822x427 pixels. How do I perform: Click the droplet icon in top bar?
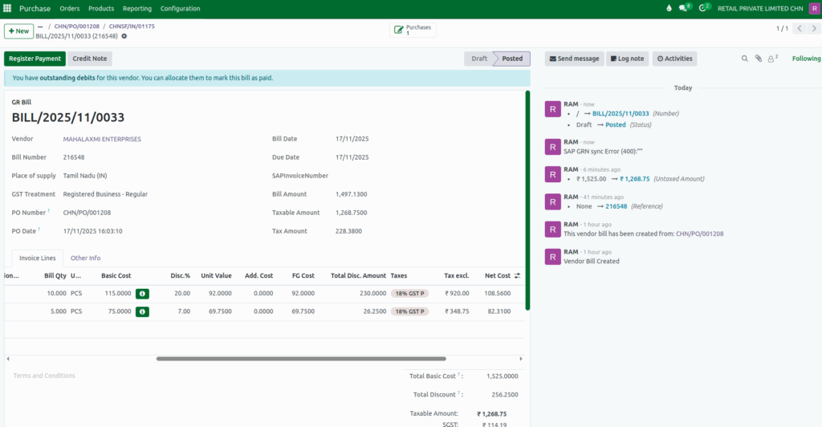pos(669,8)
